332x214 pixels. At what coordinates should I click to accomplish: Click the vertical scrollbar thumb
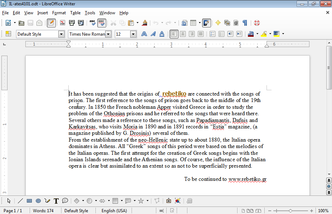coord(329,68)
